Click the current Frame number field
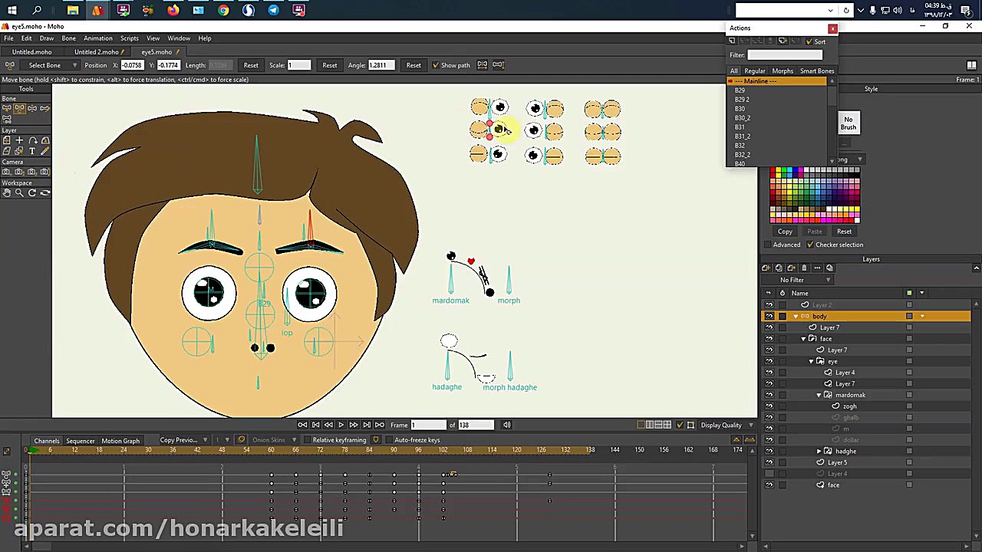The width and height of the screenshot is (982, 552). [x=427, y=425]
